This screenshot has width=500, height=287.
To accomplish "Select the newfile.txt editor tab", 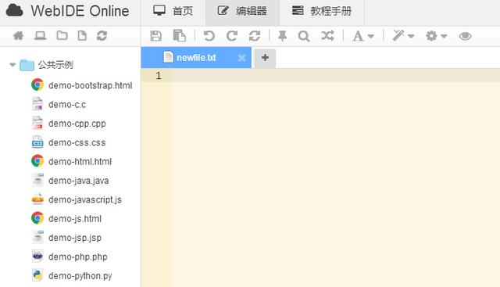I will point(196,57).
